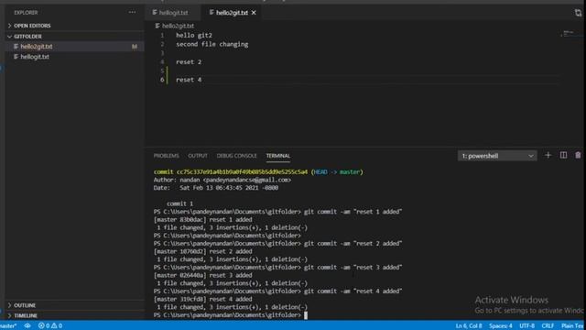
Task: Kill terminal with trash icon
Action: [x=578, y=155]
